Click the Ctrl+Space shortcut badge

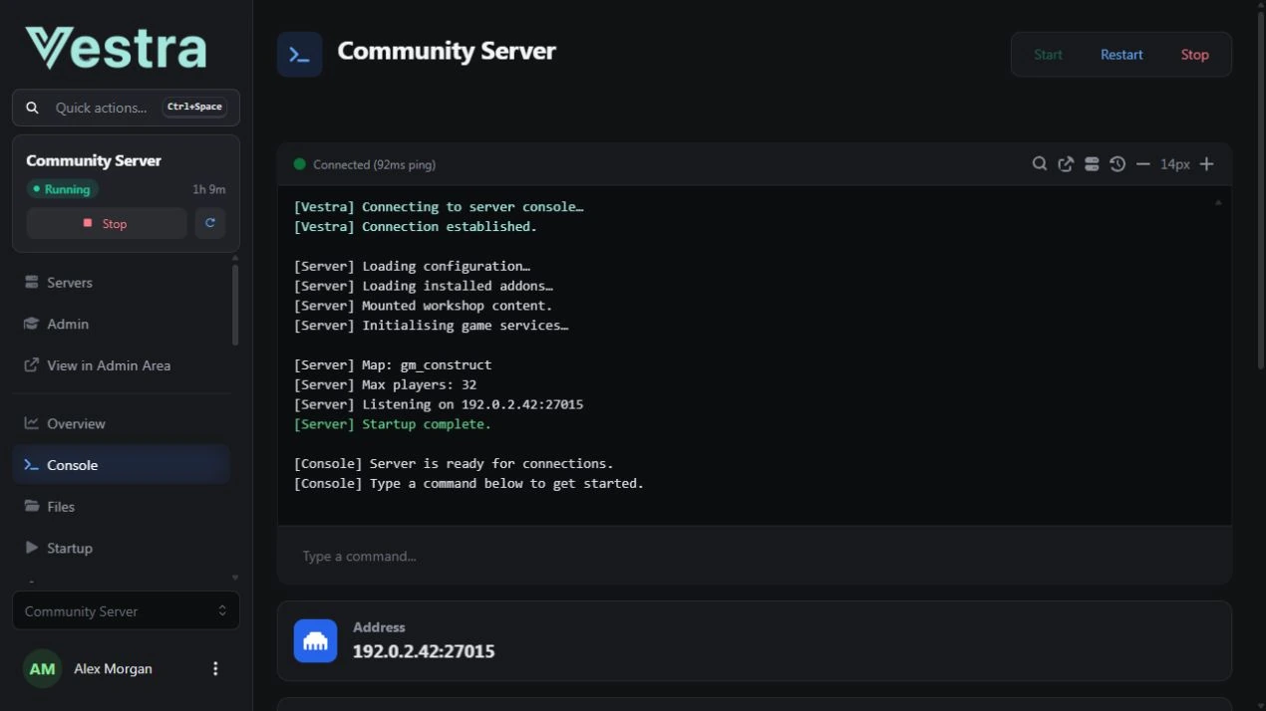pyautogui.click(x=194, y=108)
